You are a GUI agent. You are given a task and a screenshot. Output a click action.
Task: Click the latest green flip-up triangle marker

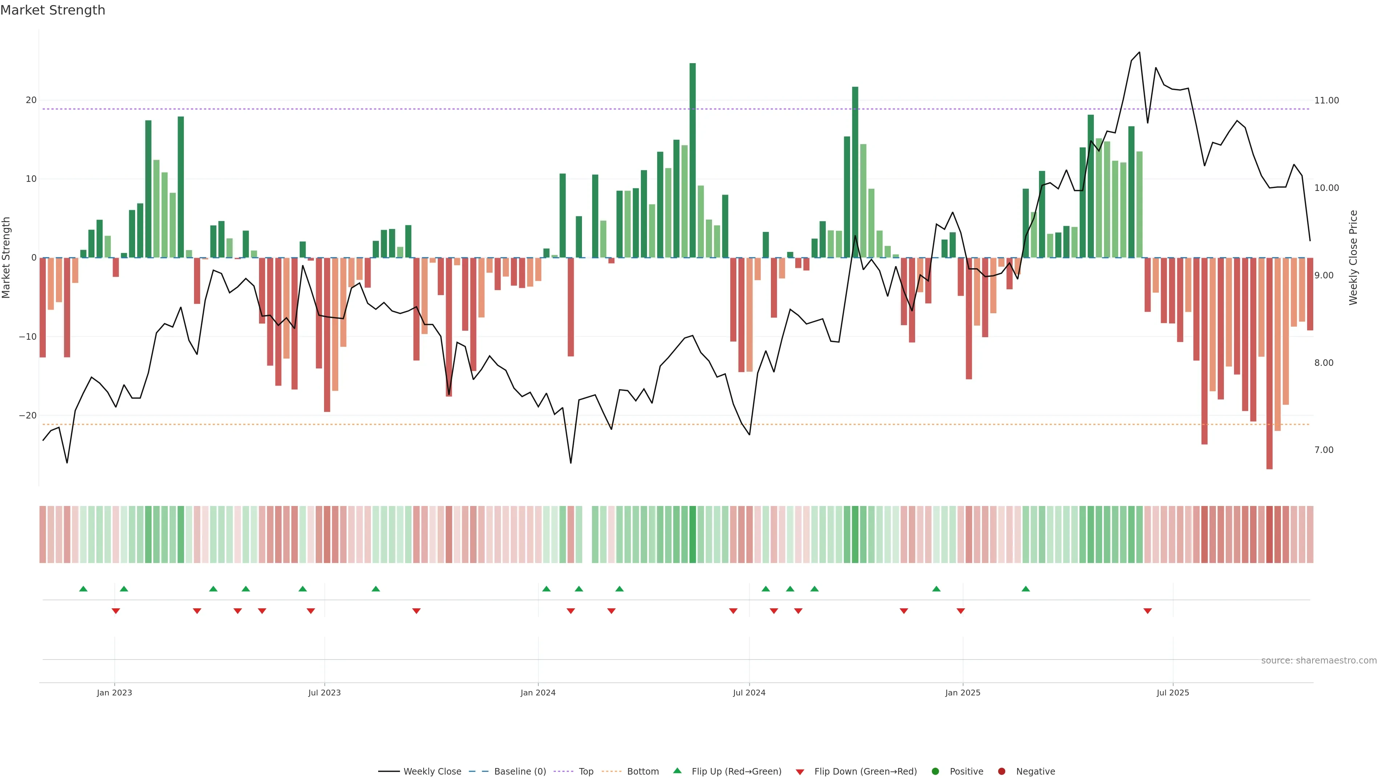pyautogui.click(x=1026, y=589)
